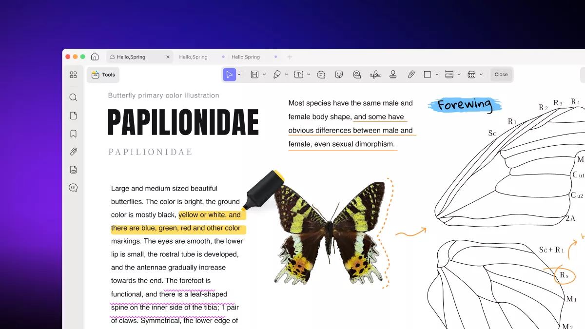Open the Bookmarks panel
This screenshot has width=585, height=329.
(x=73, y=133)
